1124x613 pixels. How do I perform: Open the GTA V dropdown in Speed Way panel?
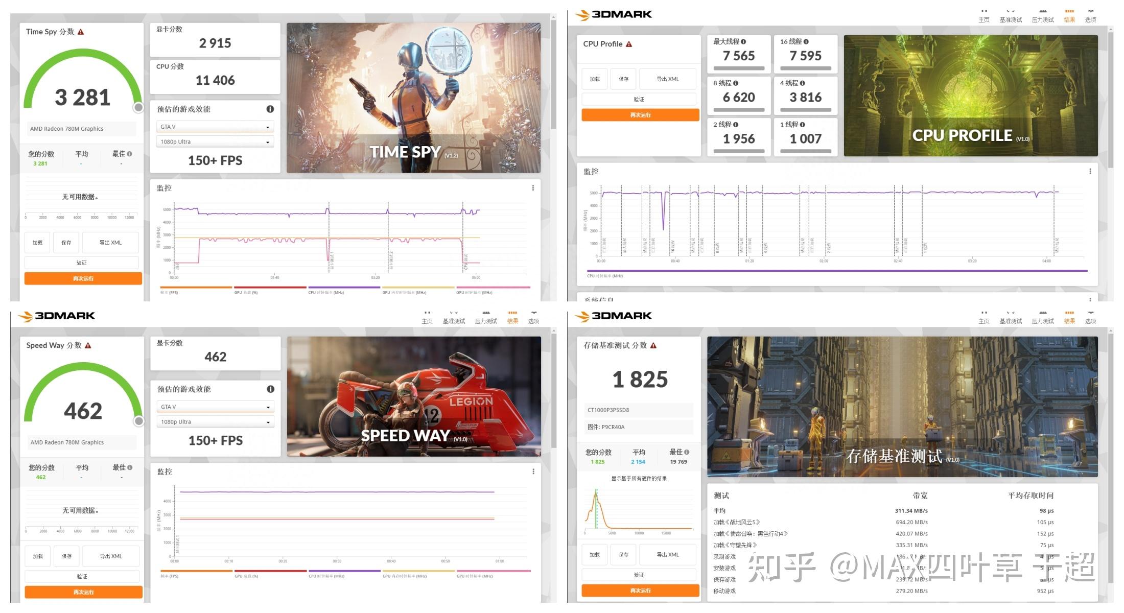[x=215, y=407]
